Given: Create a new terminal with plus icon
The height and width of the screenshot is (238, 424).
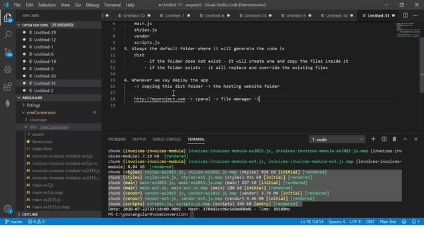Looking at the screenshot, I should pyautogui.click(x=373, y=139).
